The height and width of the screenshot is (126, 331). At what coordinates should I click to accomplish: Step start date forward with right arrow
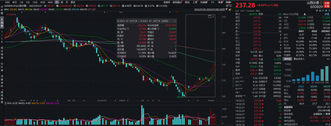point(136,21)
